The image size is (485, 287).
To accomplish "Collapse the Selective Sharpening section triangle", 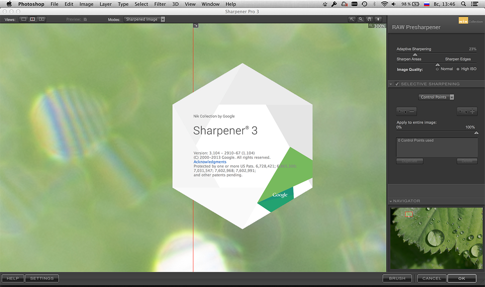I will (391, 84).
